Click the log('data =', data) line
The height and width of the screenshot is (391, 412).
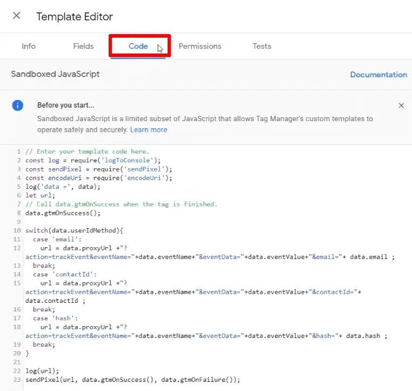(63, 187)
